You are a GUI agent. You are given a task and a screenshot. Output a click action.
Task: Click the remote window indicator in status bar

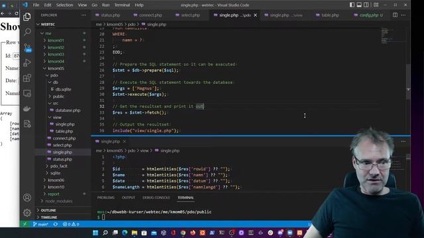point(25,224)
